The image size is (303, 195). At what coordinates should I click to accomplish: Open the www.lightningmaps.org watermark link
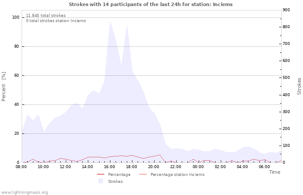[25, 192]
